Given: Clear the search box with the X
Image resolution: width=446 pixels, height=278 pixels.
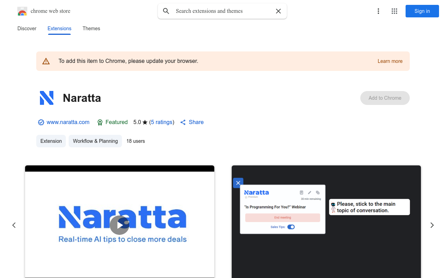Looking at the screenshot, I should click(x=278, y=11).
